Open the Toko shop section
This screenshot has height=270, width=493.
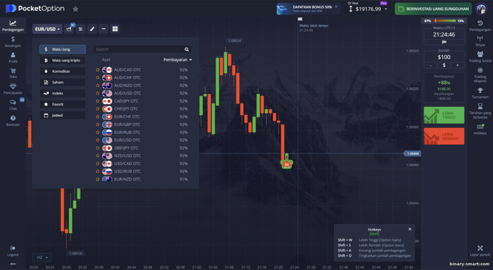(x=12, y=73)
